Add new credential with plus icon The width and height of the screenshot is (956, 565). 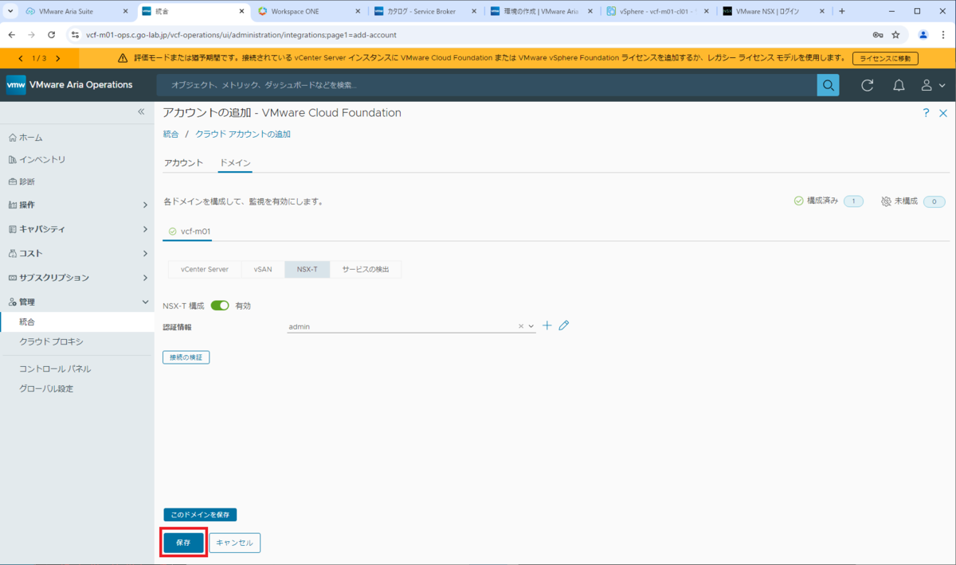click(x=547, y=325)
